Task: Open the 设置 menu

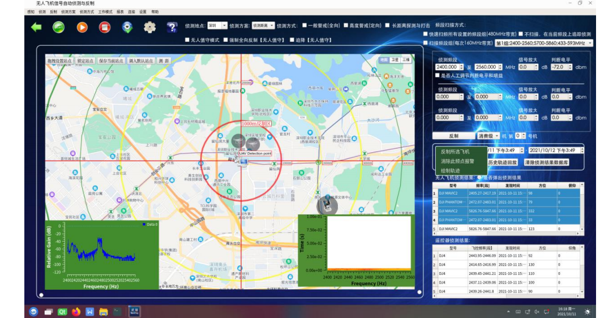Action: coord(143,12)
